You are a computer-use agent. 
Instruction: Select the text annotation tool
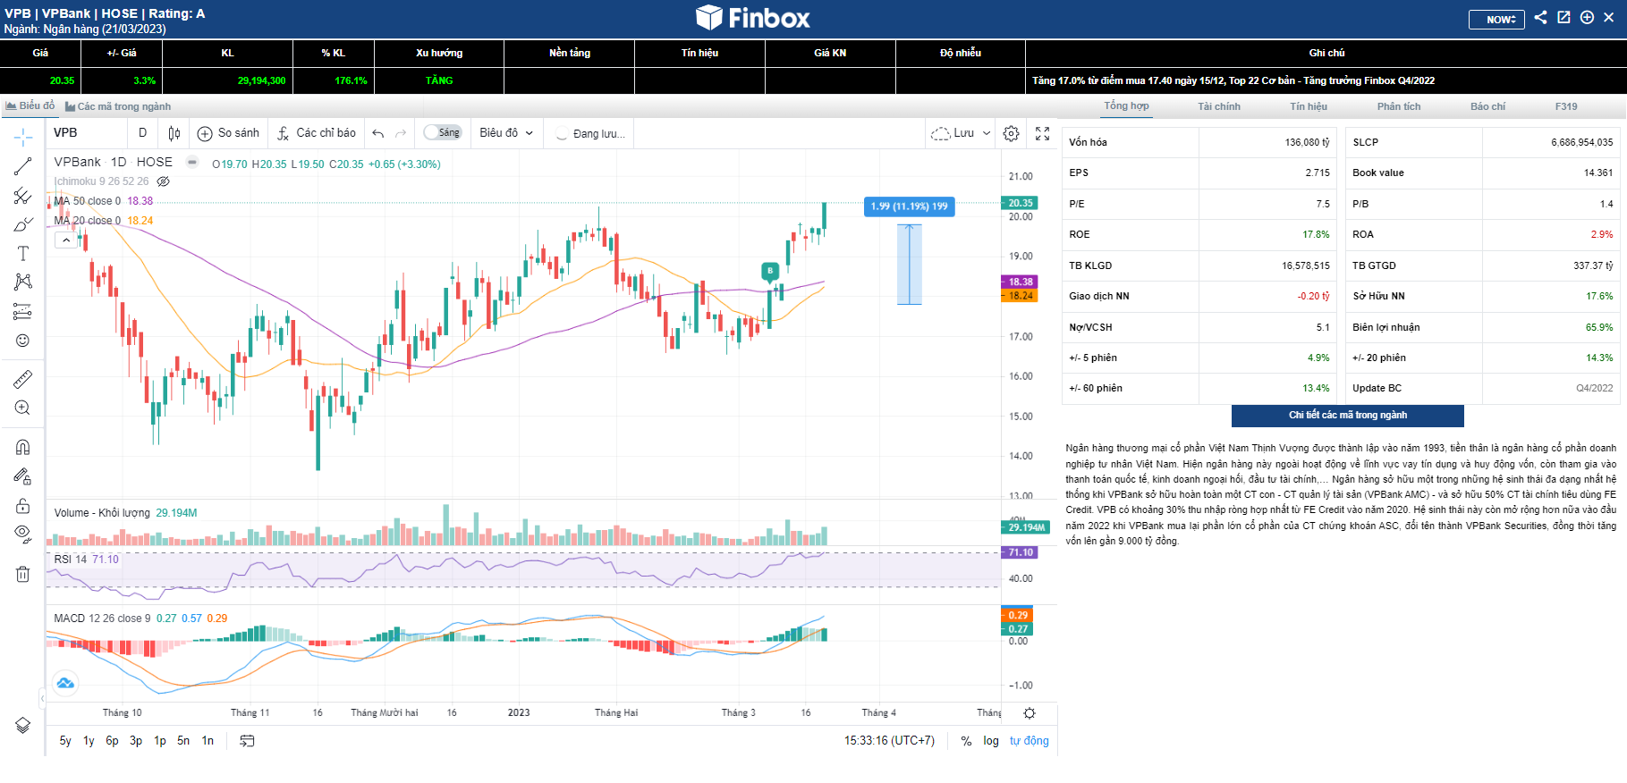pyautogui.click(x=23, y=254)
